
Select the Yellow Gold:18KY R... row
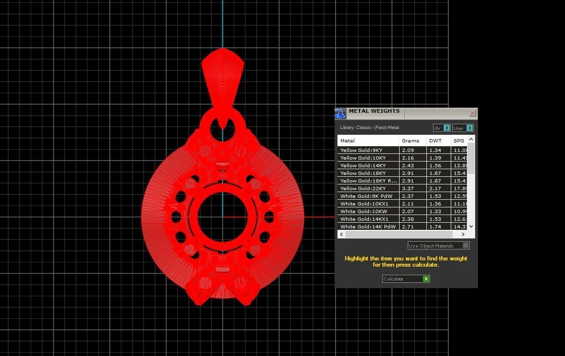click(402, 181)
